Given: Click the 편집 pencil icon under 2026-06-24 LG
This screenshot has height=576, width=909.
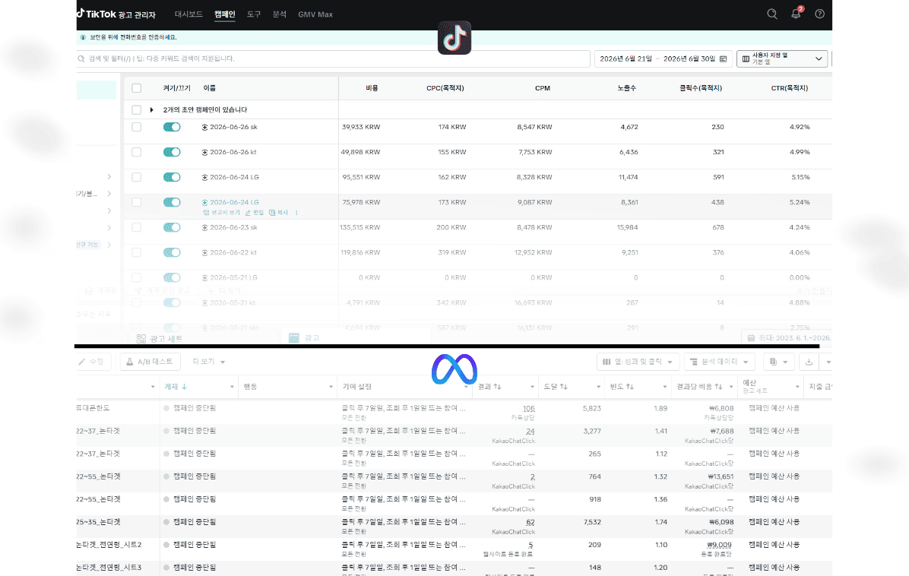Looking at the screenshot, I should (248, 213).
